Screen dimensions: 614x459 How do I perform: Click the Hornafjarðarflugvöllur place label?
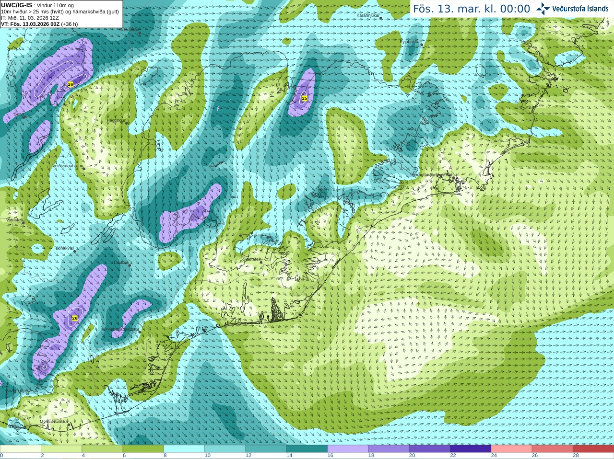tap(432, 175)
